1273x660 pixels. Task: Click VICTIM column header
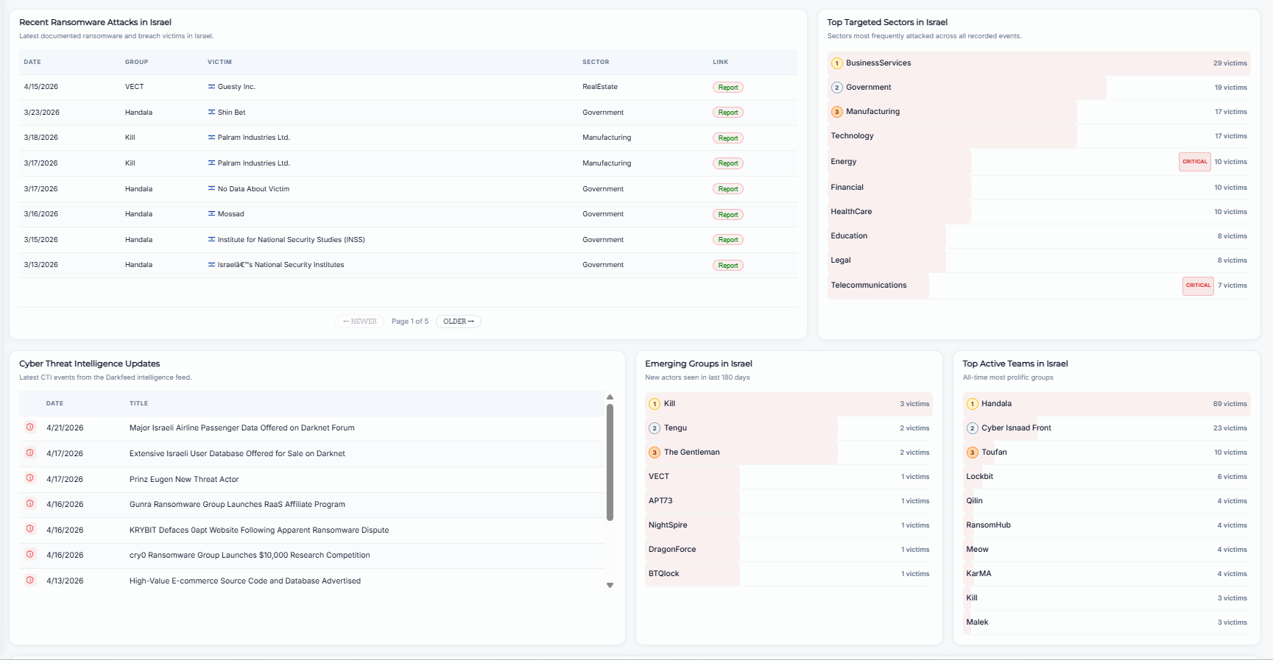(219, 62)
